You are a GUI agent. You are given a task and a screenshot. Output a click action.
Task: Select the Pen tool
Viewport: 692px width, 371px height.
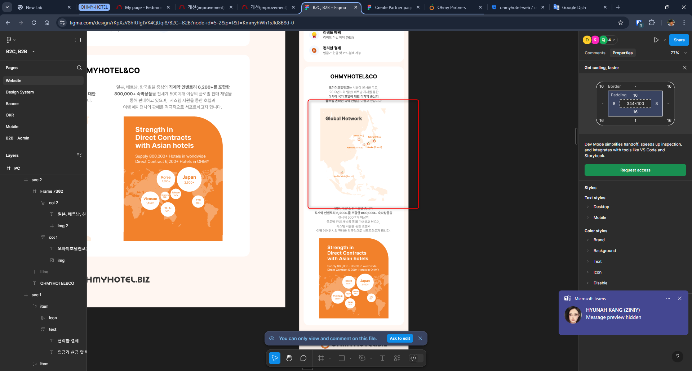pyautogui.click(x=362, y=358)
